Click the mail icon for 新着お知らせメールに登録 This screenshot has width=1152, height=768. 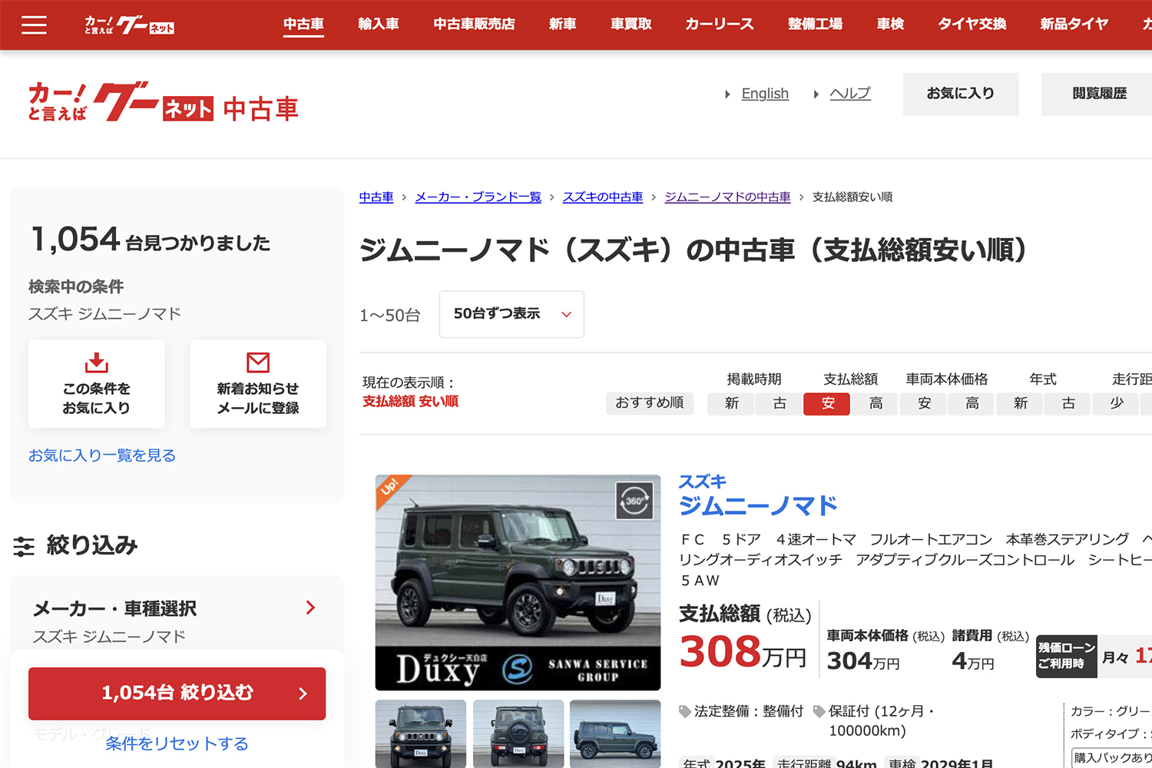(257, 362)
